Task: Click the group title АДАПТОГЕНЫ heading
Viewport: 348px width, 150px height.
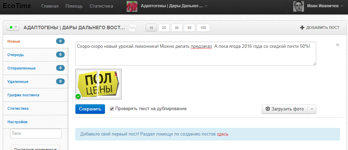Action: tap(74, 28)
